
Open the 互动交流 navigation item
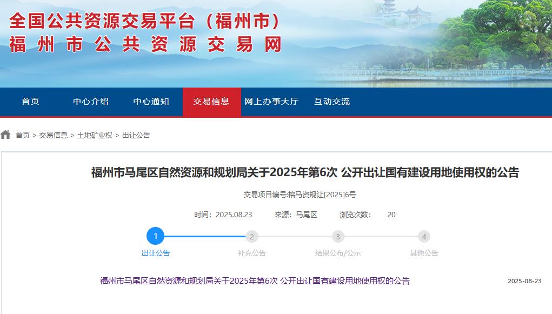(332, 102)
